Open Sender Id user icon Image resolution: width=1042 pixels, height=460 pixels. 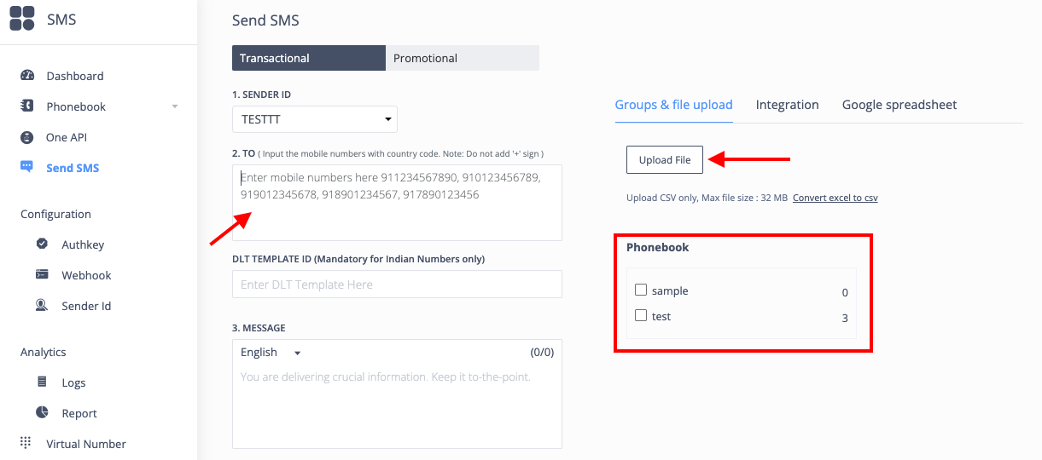[42, 305]
